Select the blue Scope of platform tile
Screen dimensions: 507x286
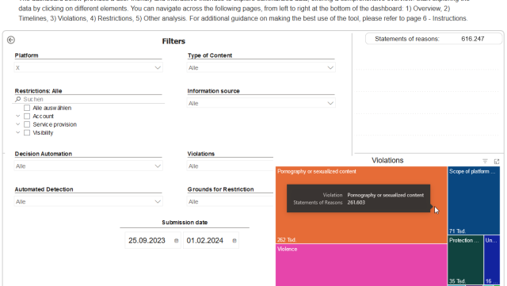pyautogui.click(x=474, y=200)
